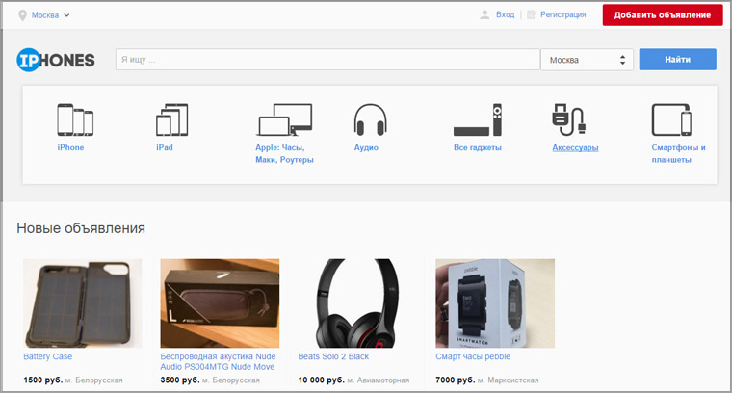
Task: Open the iPad category icon
Action: click(x=171, y=119)
